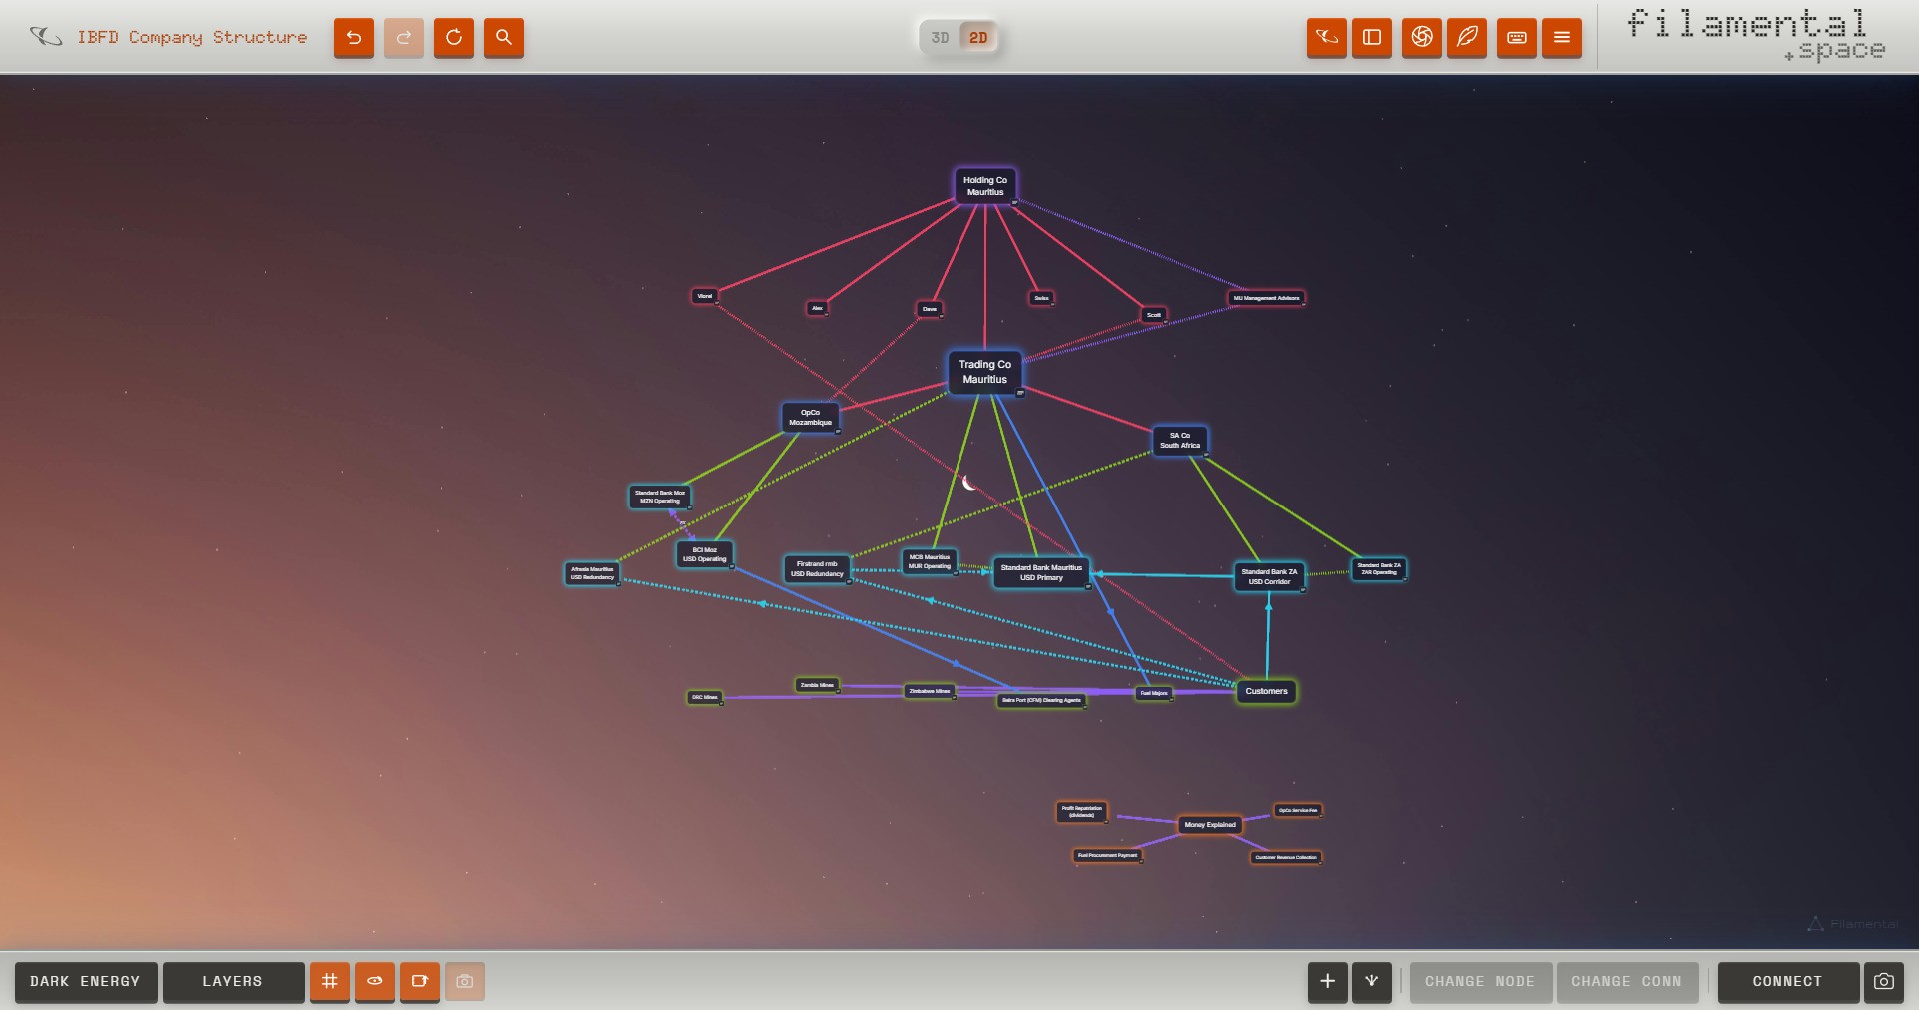
Task: Show keyboard shortcuts via keyboard icon
Action: tap(1516, 38)
